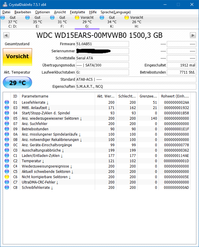The height and width of the screenshot is (247, 199).
Task: Click the Schlecht... column header
Action: [127, 96]
